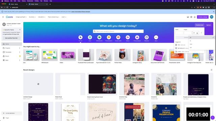The width and height of the screenshot is (216, 121).
Task: Choose the suggested Whiteboard size
Action: click(182, 48)
